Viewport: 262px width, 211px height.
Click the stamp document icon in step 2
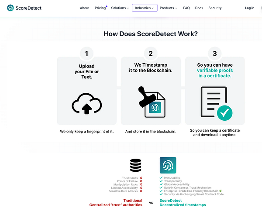click(152, 102)
